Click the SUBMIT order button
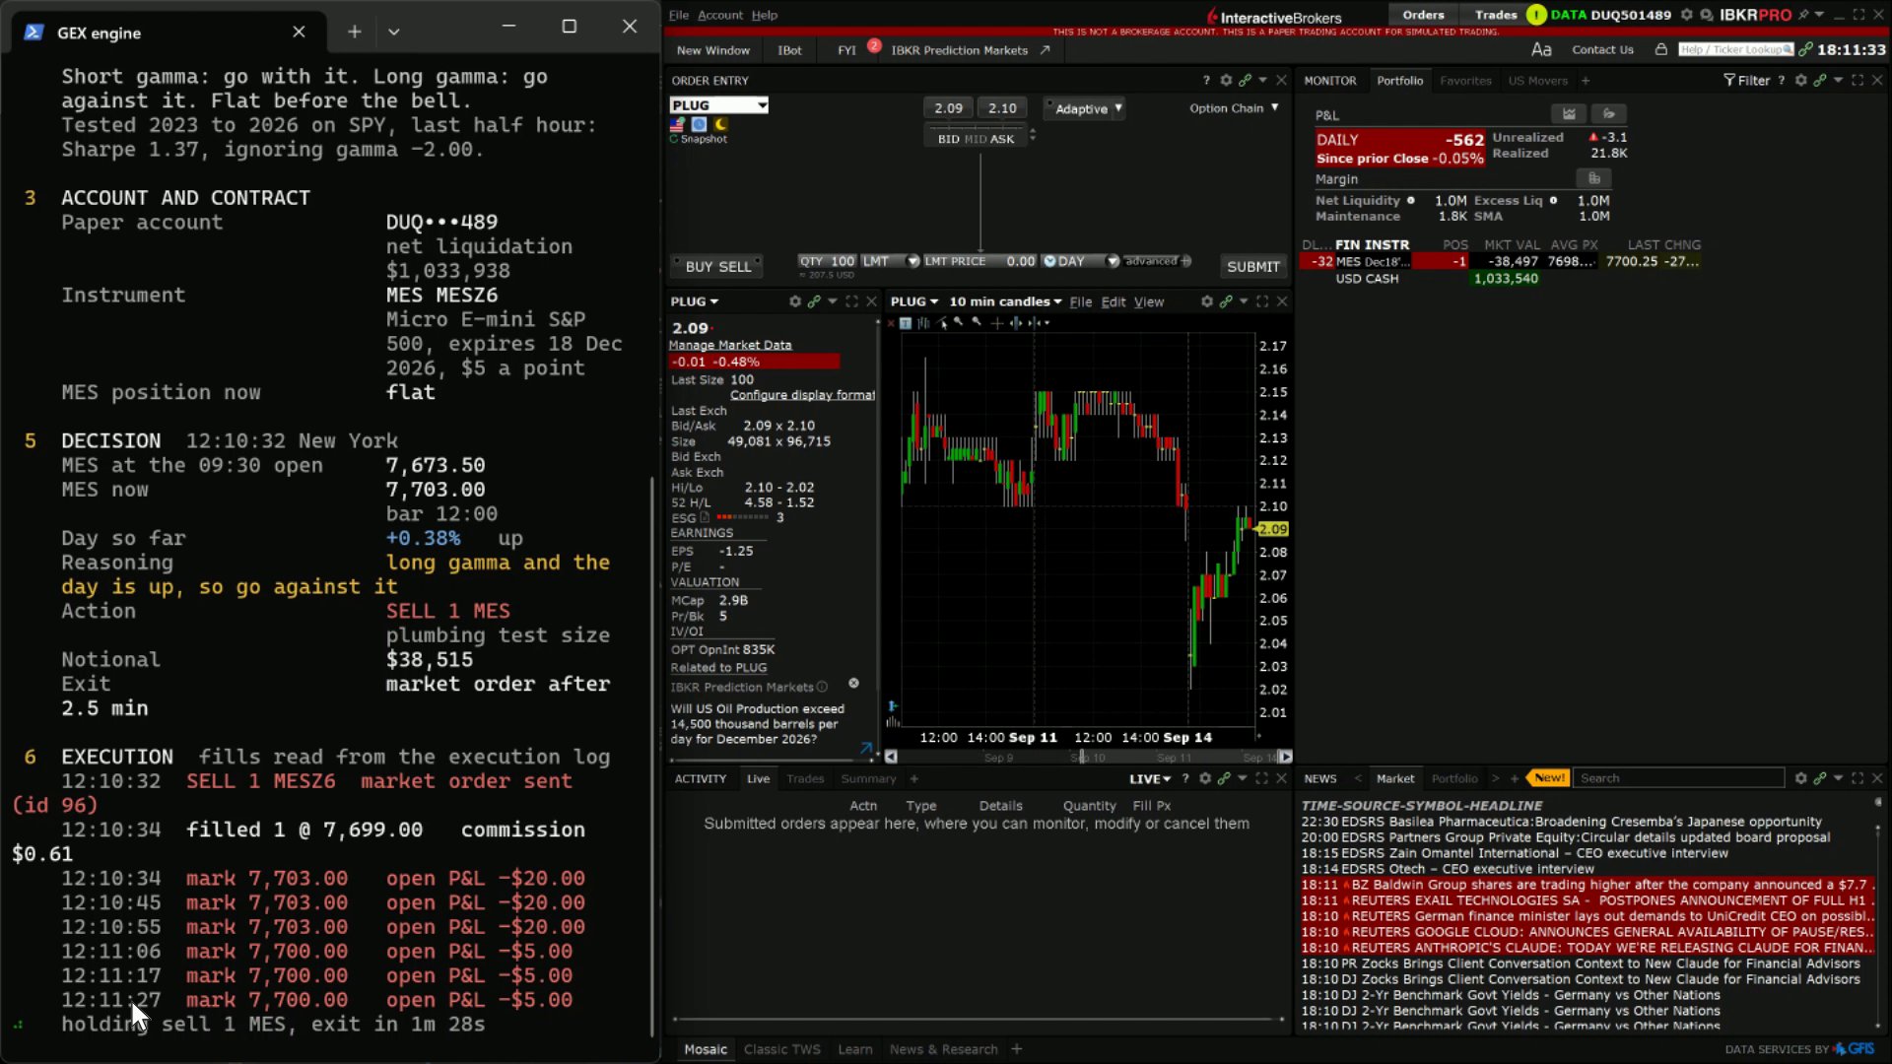1892x1064 pixels. pos(1252,266)
